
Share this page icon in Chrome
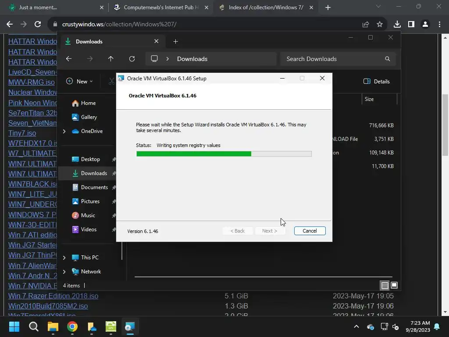click(365, 25)
